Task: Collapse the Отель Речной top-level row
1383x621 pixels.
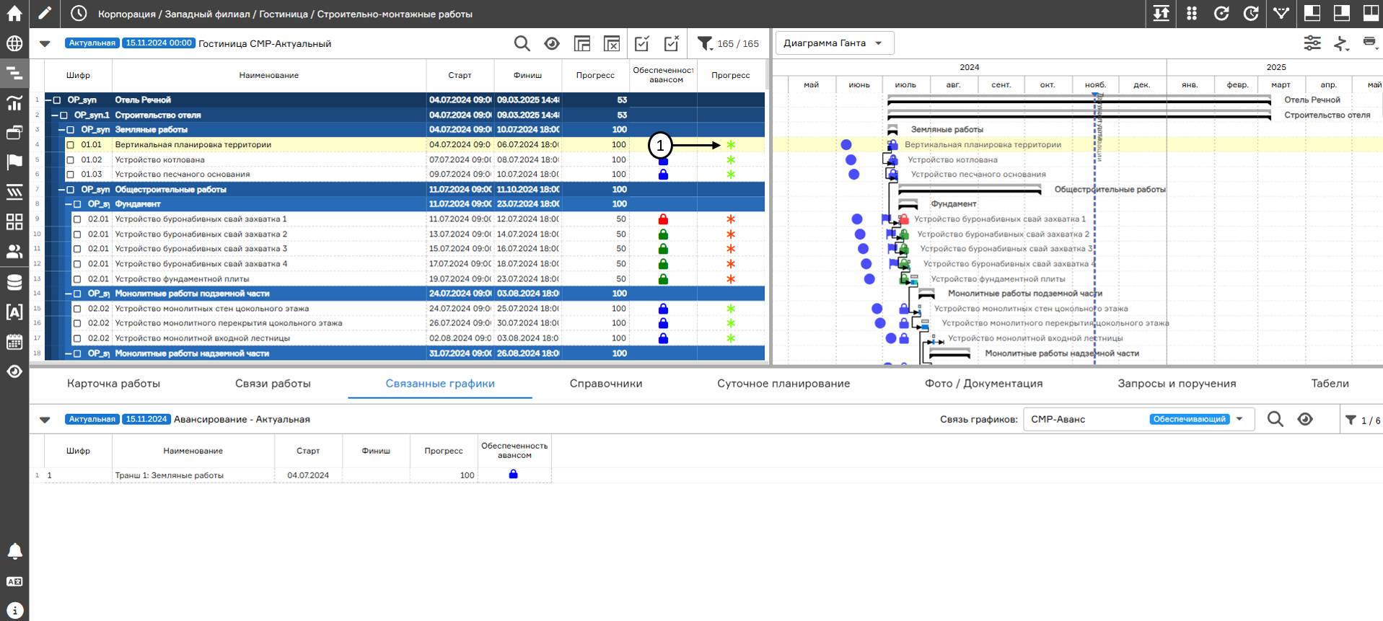Action: 48,100
